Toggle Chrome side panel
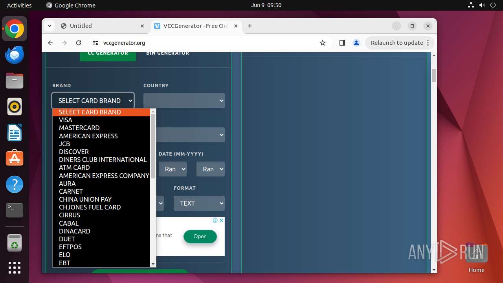The image size is (503, 283). pyautogui.click(x=342, y=43)
